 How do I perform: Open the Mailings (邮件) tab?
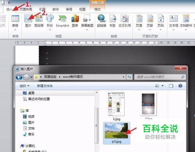pos(56,9)
